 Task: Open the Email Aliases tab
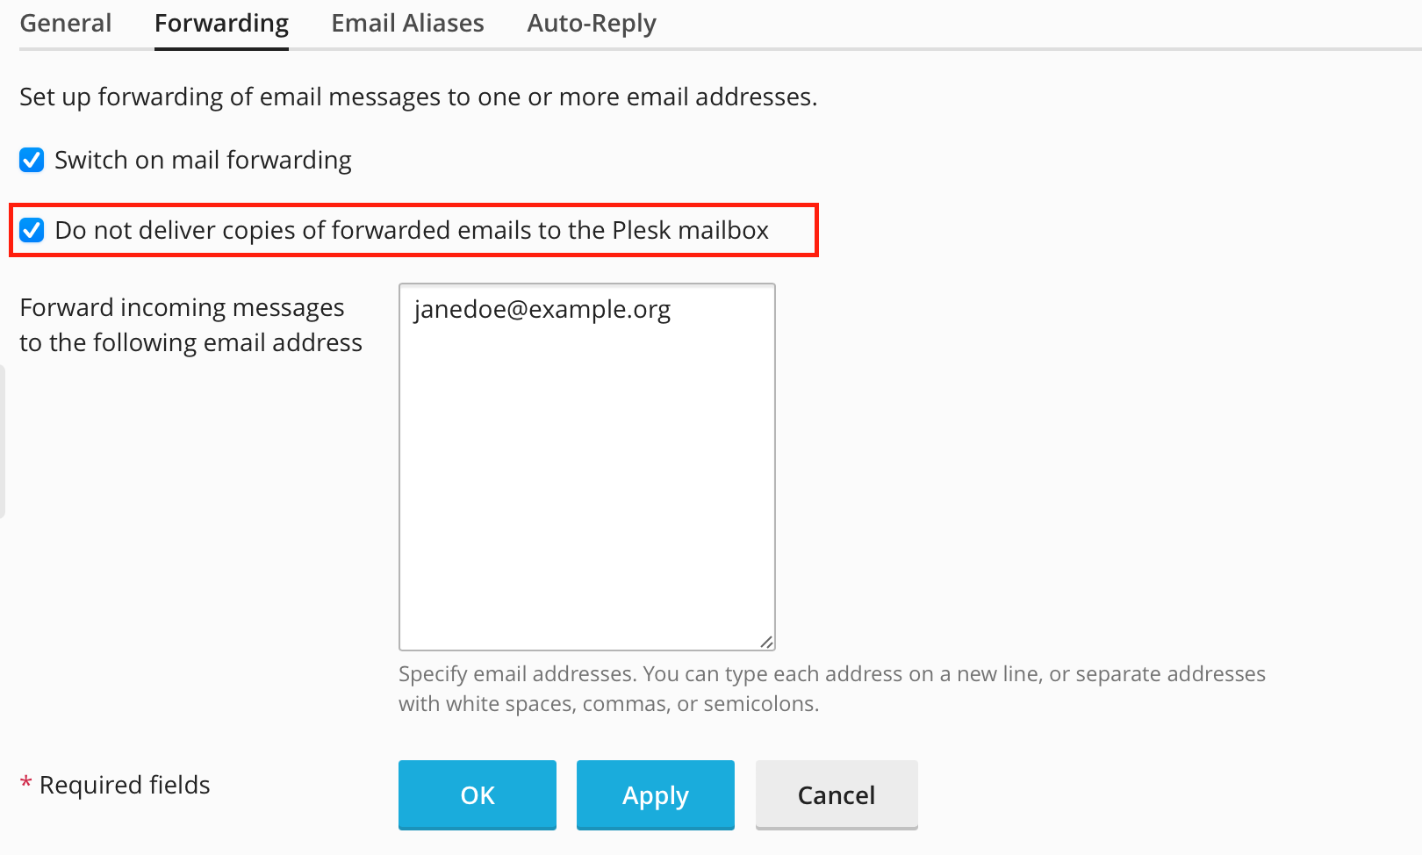click(407, 24)
